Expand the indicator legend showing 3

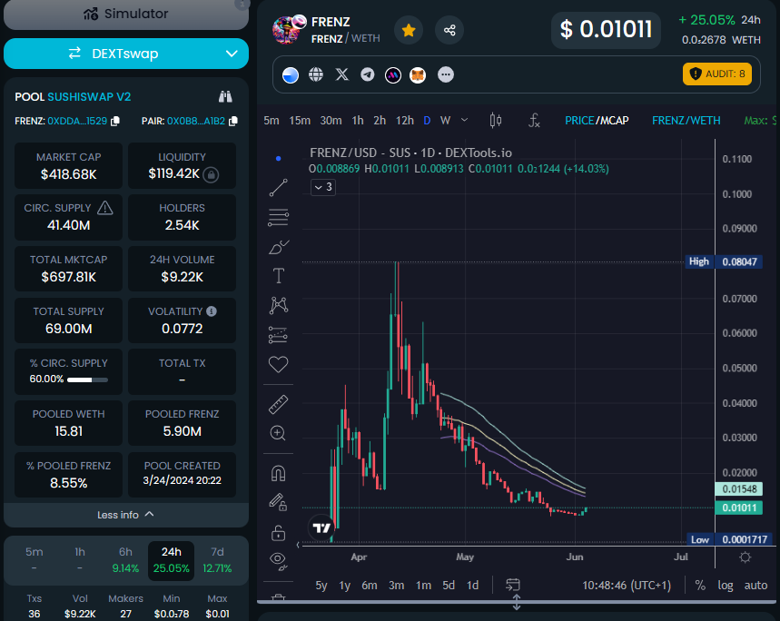[x=323, y=187]
